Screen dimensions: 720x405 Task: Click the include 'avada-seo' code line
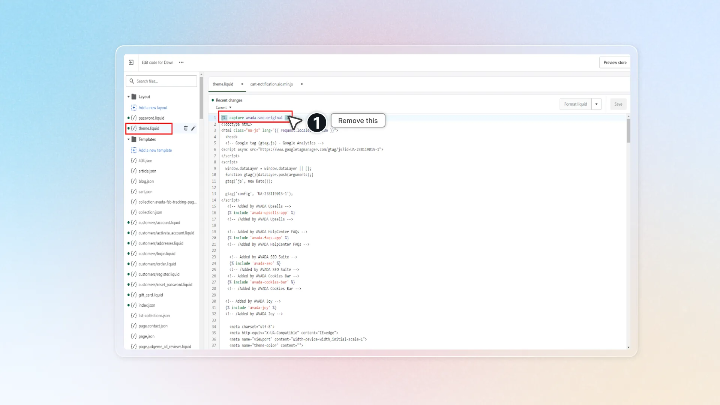[x=255, y=264]
